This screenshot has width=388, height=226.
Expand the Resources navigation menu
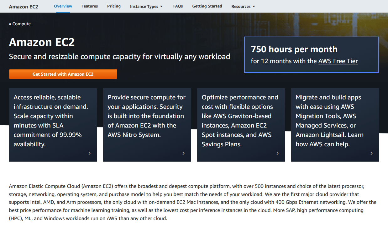(243, 6)
